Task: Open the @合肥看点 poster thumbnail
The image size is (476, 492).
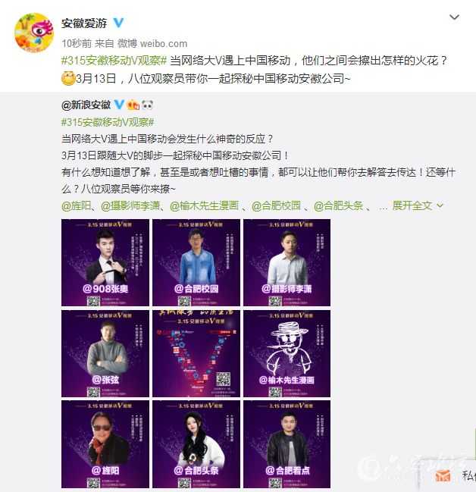Action: pos(287,444)
